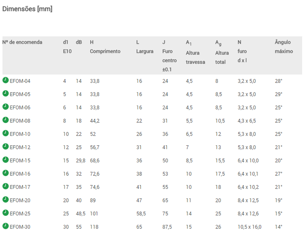Click the green clock icon beside EFOM-17

click(x=6, y=186)
